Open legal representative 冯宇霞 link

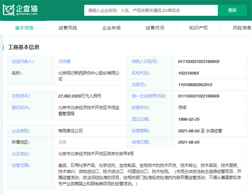click(65, 61)
